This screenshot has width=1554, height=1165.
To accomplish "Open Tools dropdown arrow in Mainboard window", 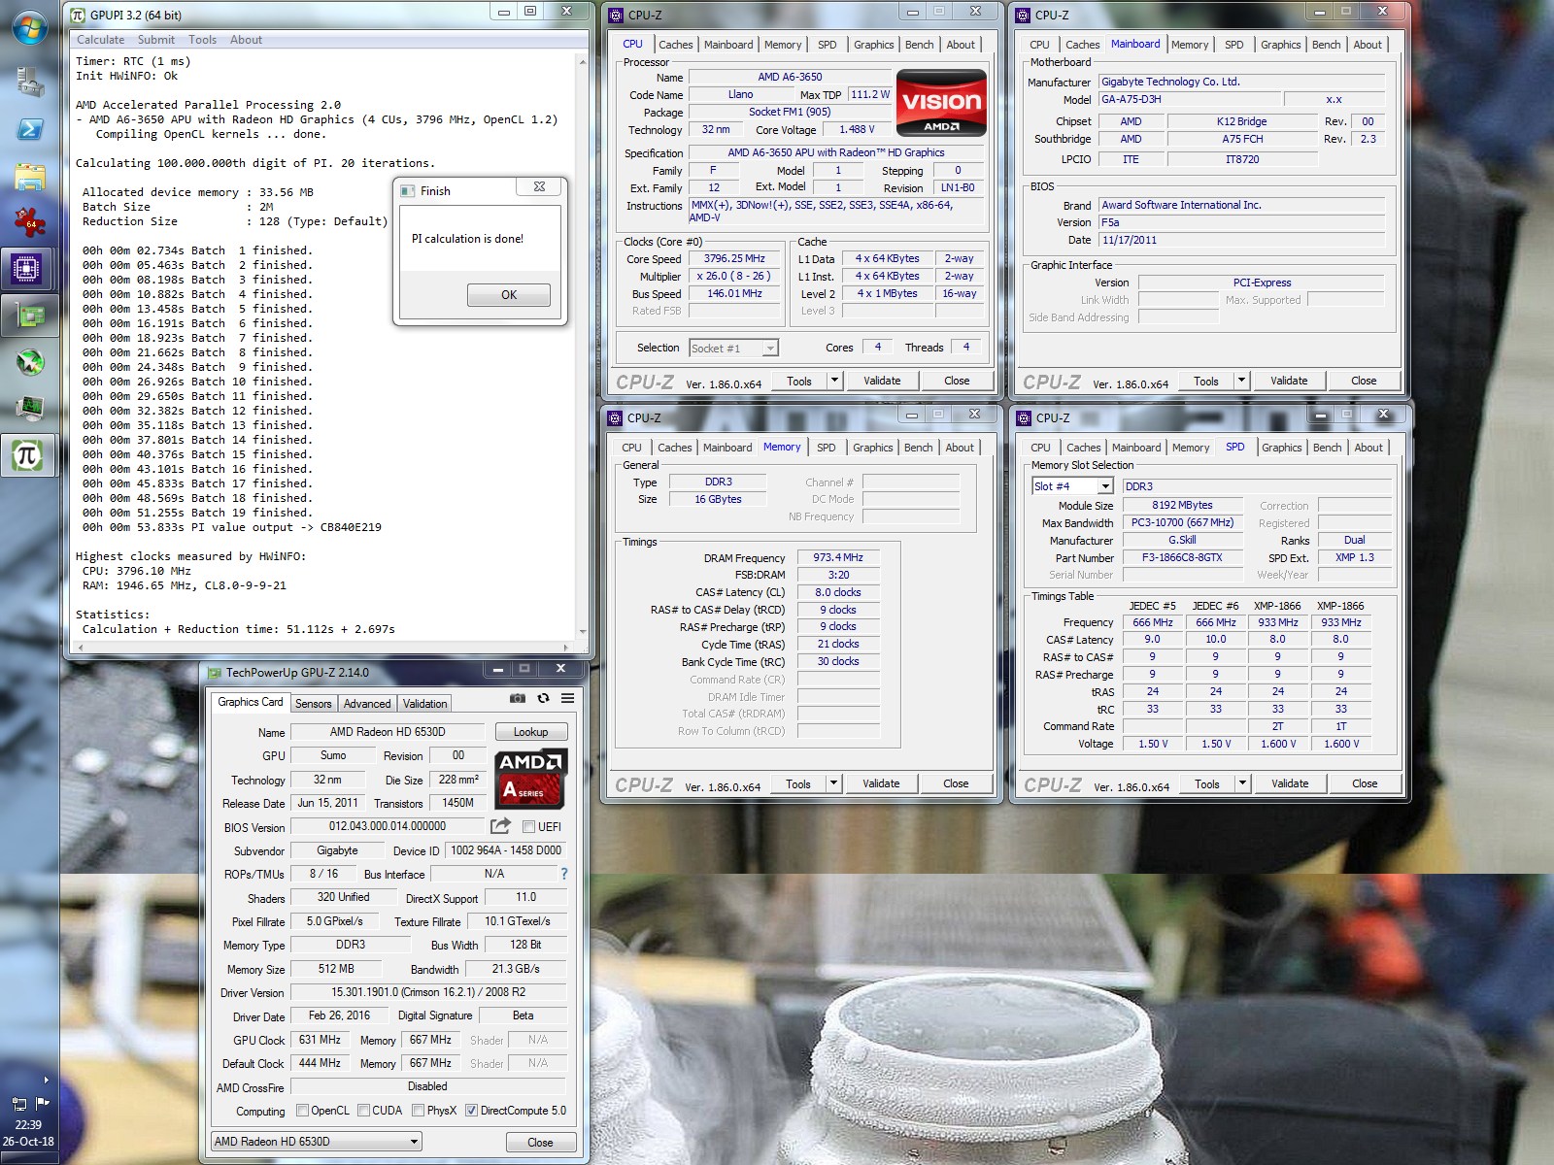I will coord(1241,381).
